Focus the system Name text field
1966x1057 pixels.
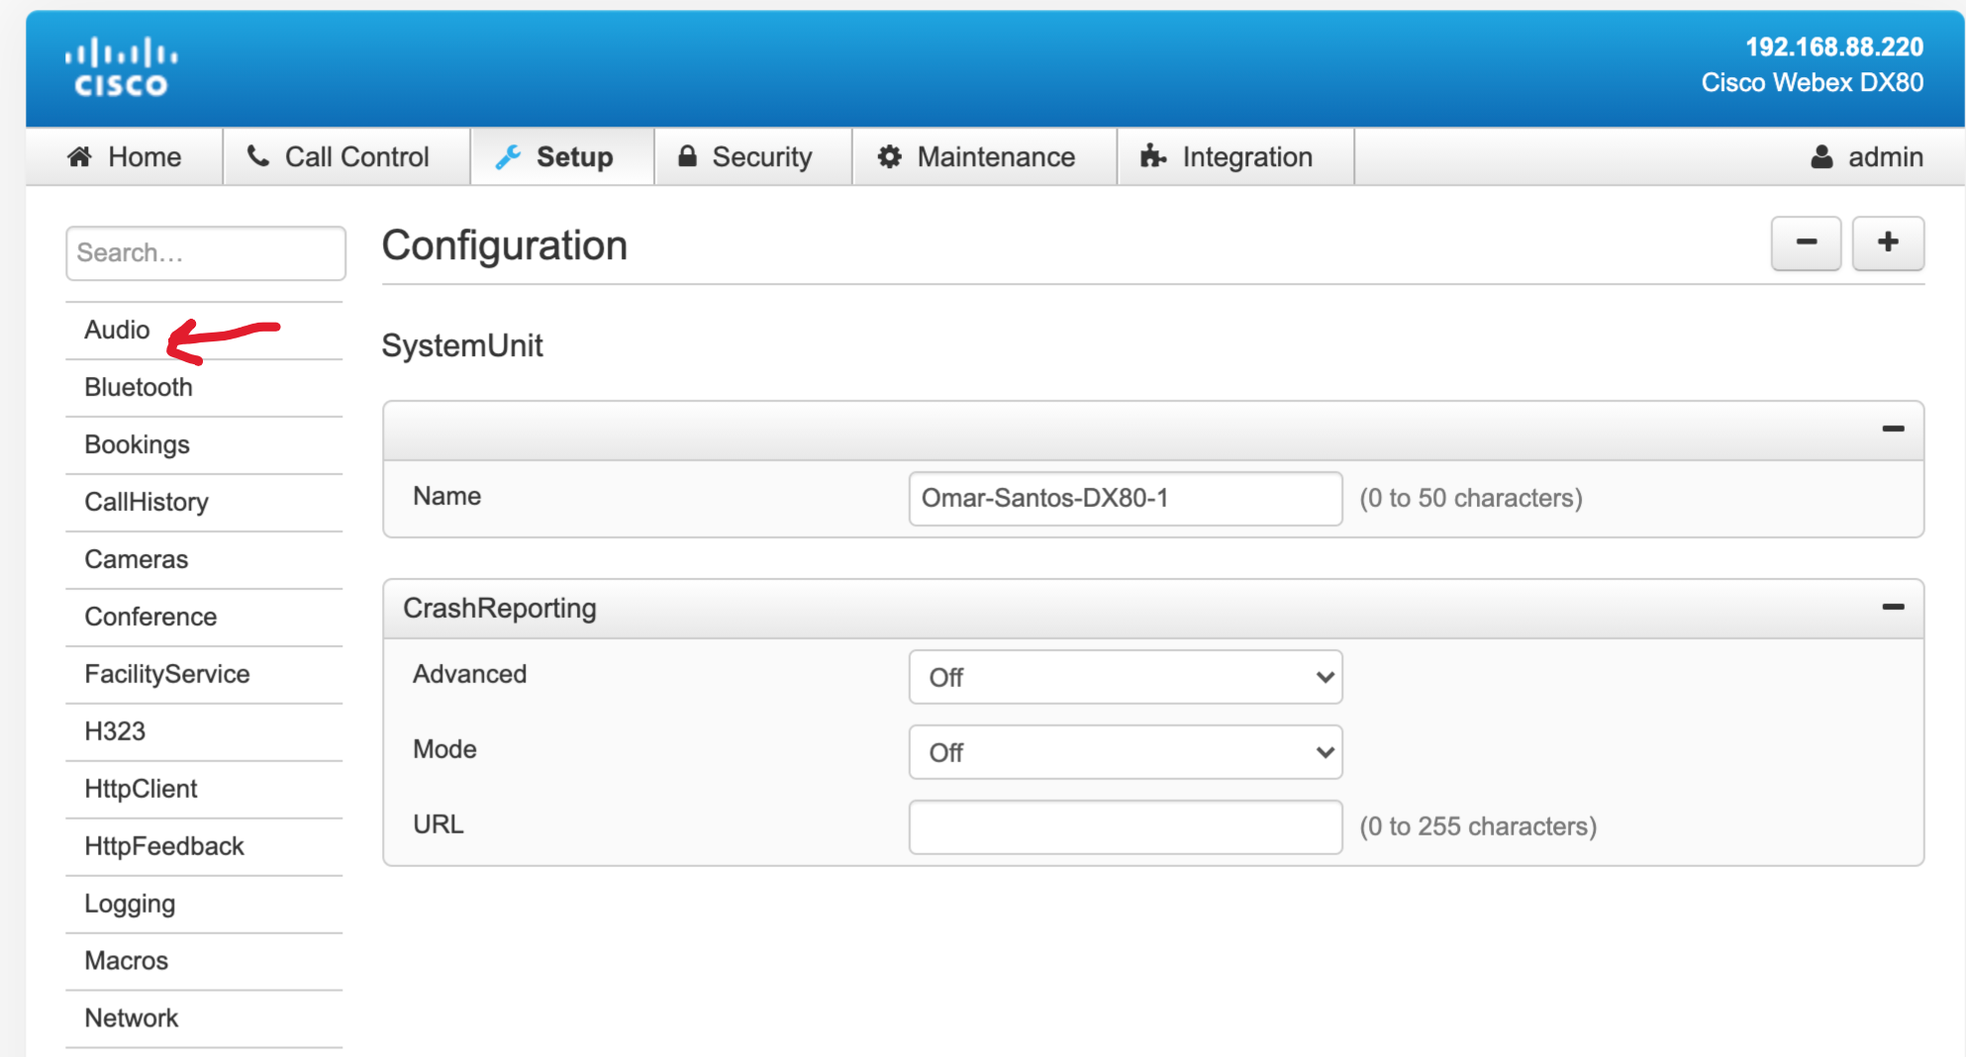click(1125, 498)
